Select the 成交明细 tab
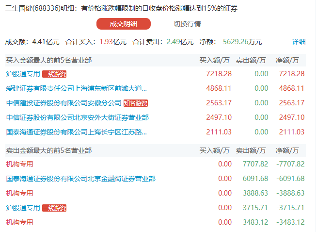The height and width of the screenshot is (232, 316). pos(123,24)
